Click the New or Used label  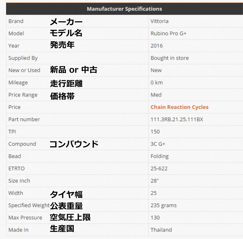click(x=24, y=70)
